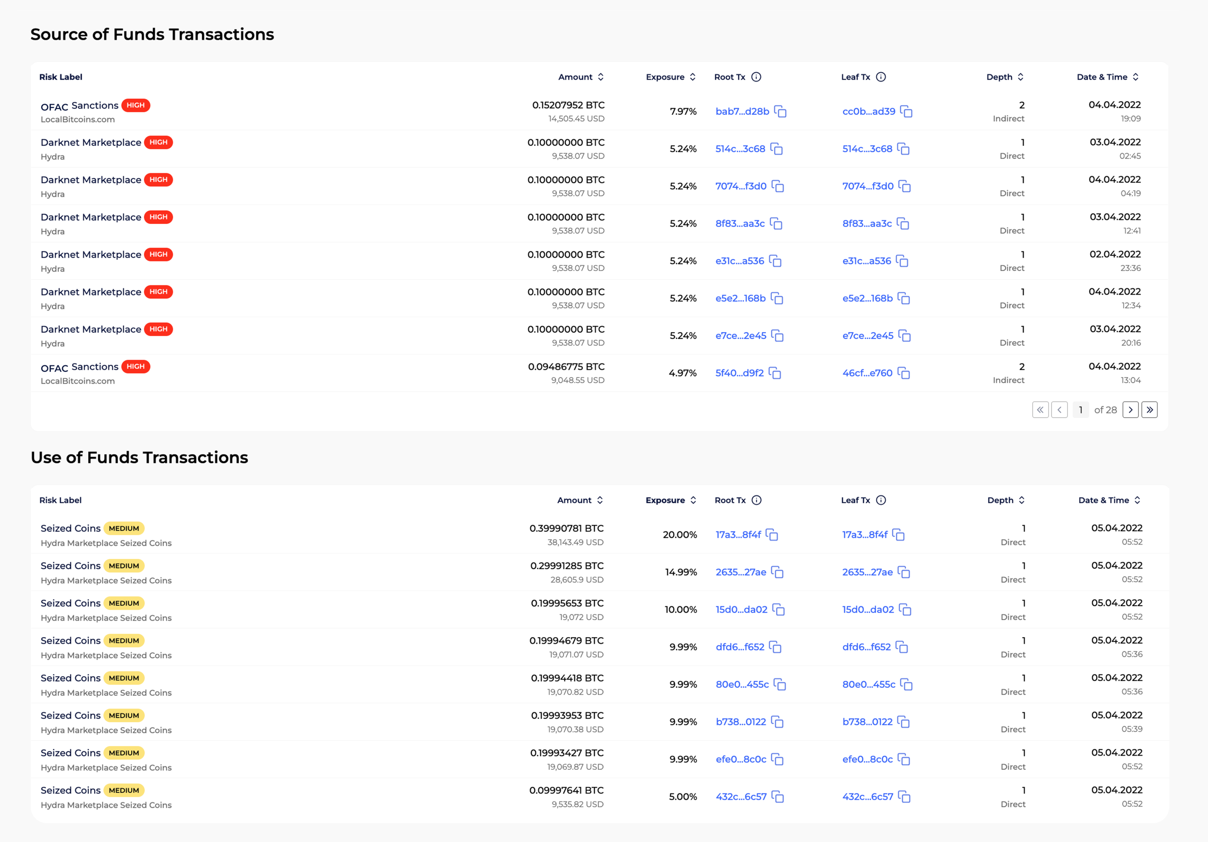Copy root tx efe0...8c0c hash
This screenshot has width=1208, height=842.
[x=777, y=759]
